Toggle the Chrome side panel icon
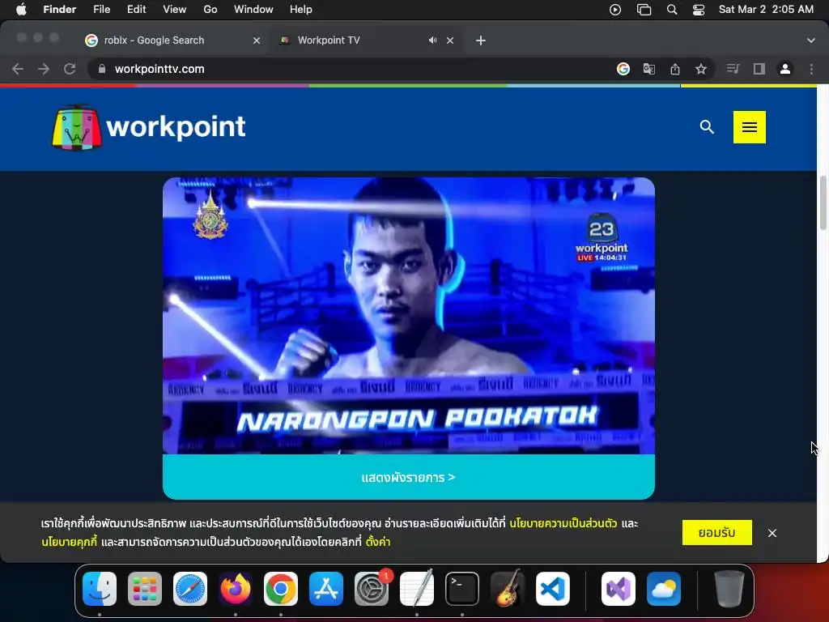This screenshot has height=622, width=829. point(759,69)
